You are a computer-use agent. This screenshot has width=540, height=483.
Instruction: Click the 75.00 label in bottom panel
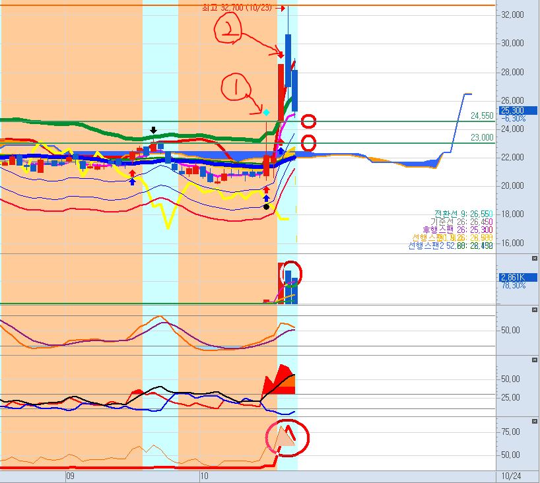[511, 432]
